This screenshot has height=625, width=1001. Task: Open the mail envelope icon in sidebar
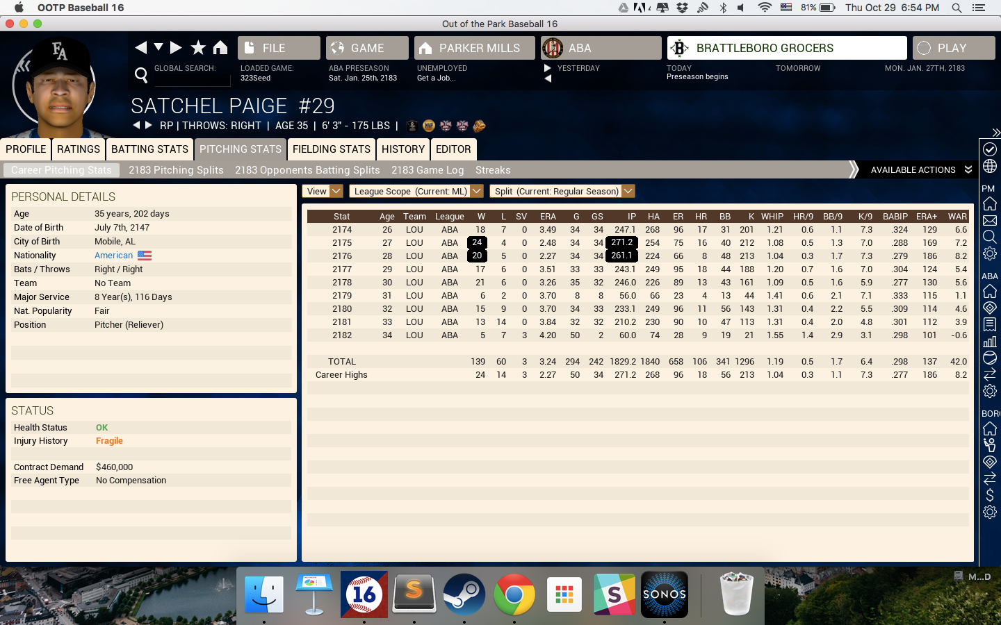[x=990, y=221]
